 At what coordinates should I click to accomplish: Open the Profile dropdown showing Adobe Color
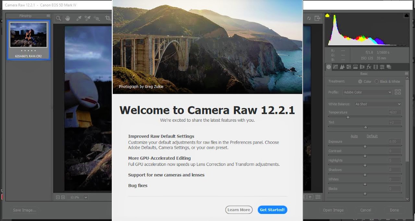pyautogui.click(x=367, y=92)
